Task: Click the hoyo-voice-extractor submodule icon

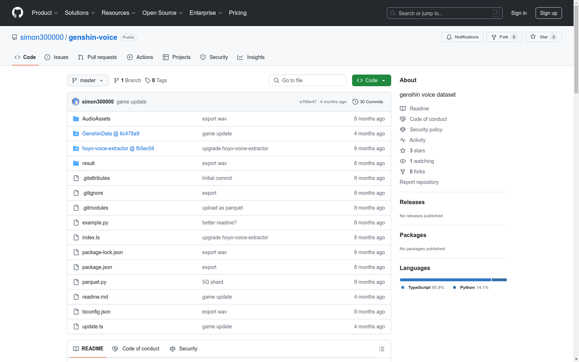Action: (x=76, y=148)
